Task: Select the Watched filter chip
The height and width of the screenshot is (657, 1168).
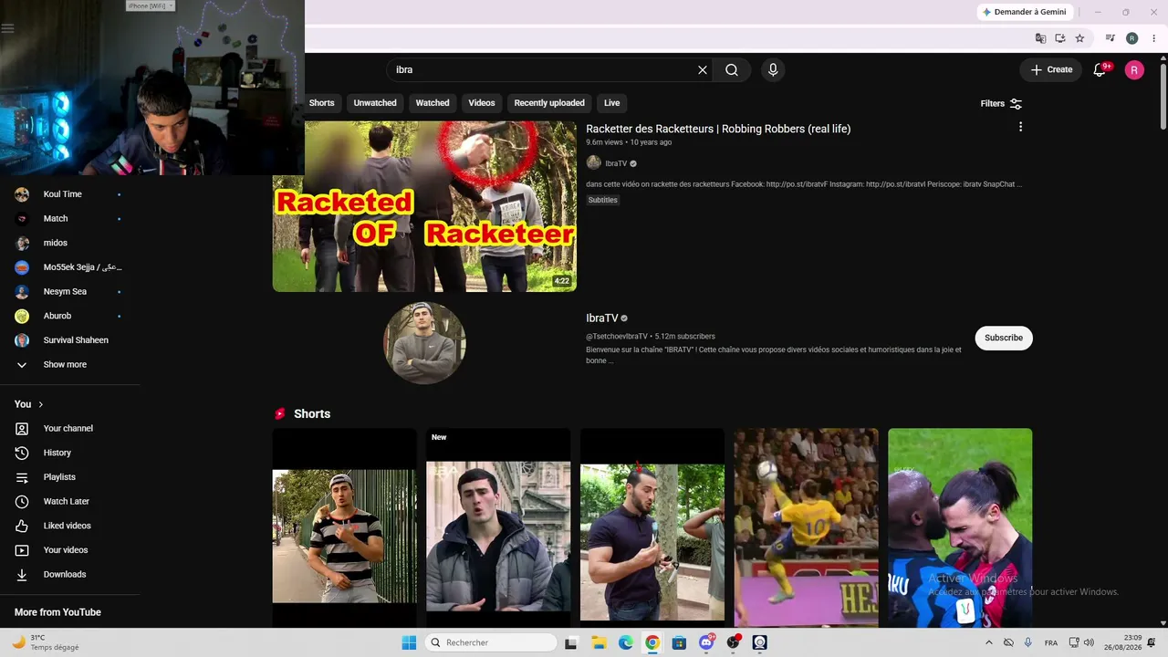Action: [x=433, y=103]
